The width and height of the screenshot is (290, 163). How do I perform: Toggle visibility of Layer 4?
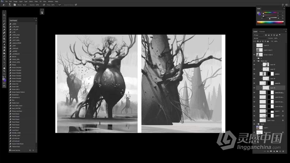click(x=254, y=111)
